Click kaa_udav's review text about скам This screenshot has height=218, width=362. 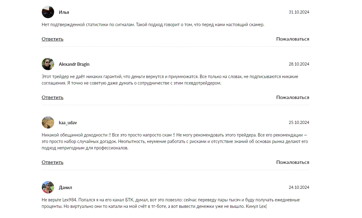click(x=175, y=141)
